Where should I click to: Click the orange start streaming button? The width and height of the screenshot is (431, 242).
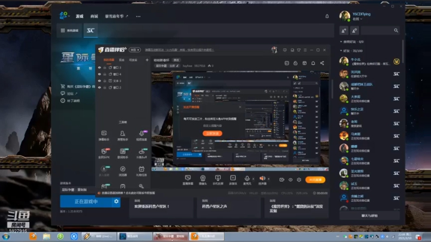[315, 180]
